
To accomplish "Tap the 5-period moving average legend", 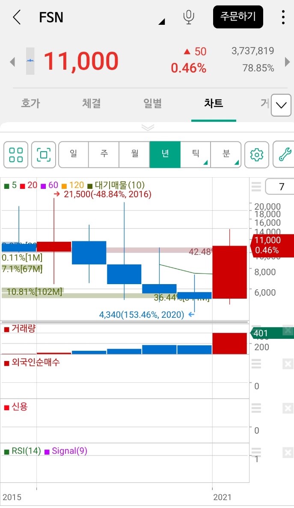I will point(10,185).
